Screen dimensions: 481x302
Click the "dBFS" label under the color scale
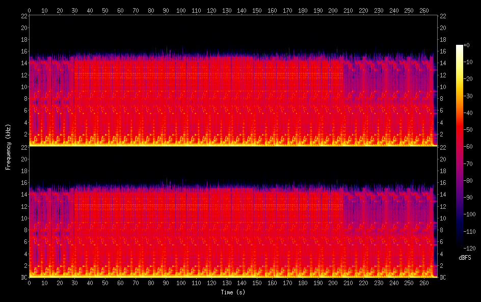(464, 258)
